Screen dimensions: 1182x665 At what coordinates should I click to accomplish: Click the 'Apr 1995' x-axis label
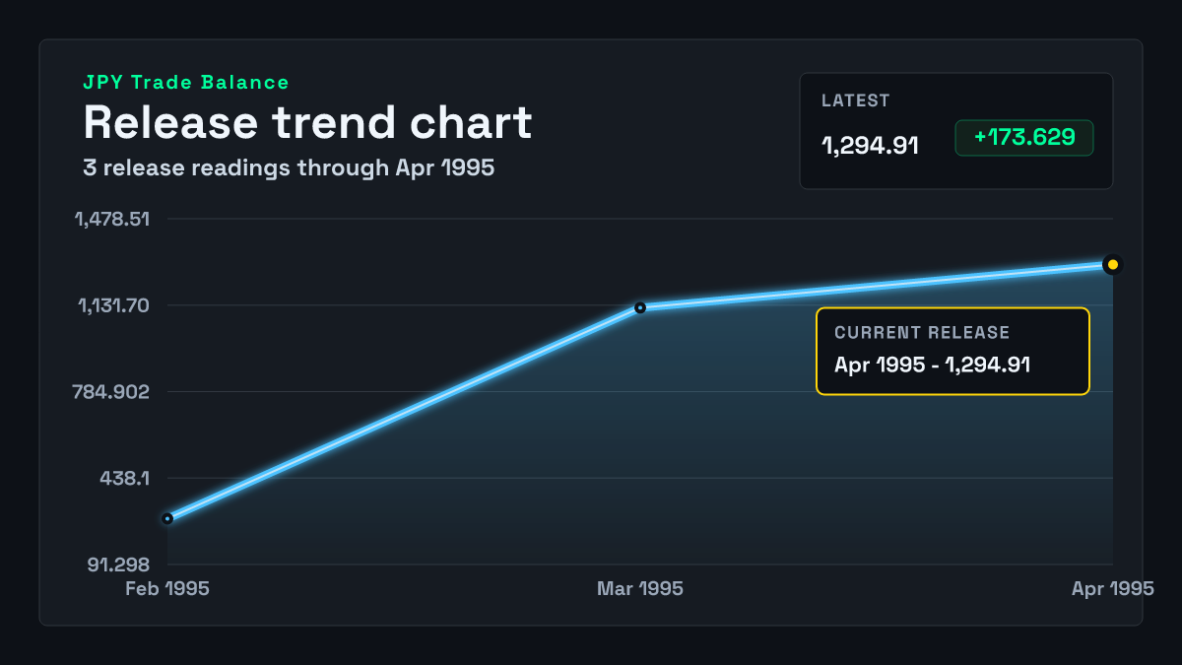click(x=1113, y=589)
